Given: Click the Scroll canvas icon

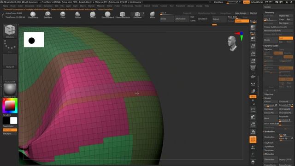Looking at the screenshot, I should pos(253,39).
